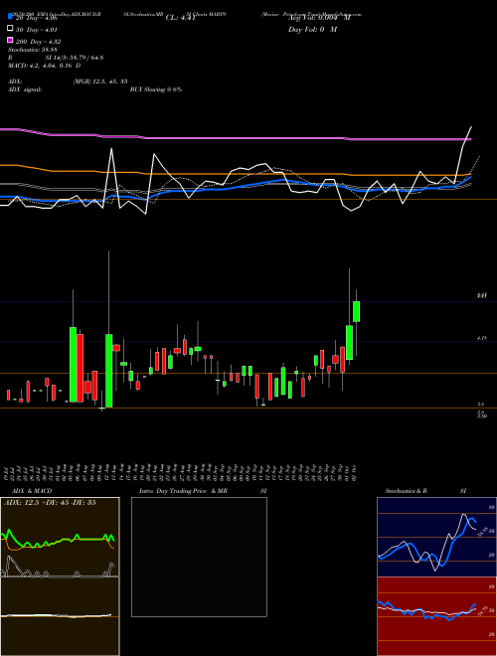
Task: Click the MACD lower panel under ADX
Action: [x=60, y=616]
